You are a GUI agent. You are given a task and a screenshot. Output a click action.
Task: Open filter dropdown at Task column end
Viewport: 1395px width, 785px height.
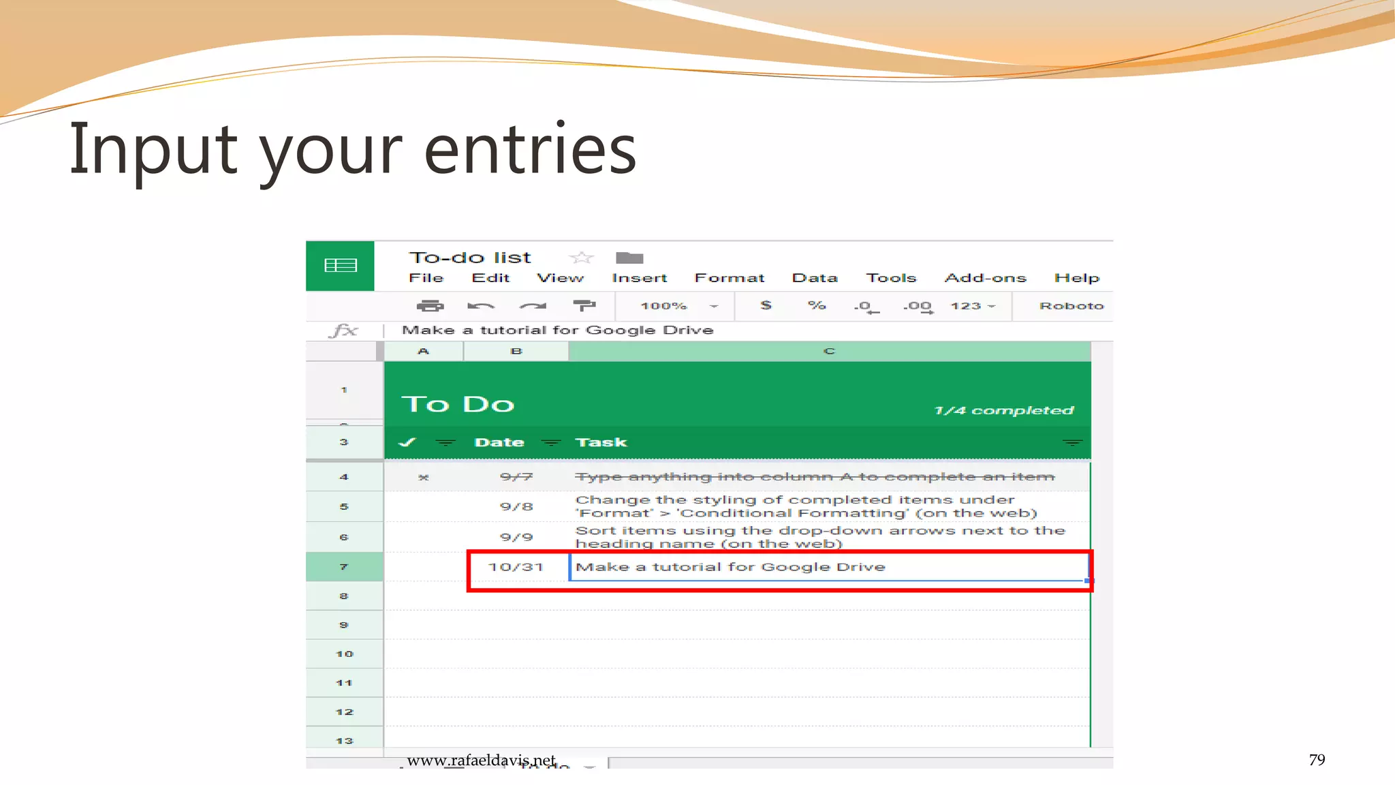coord(1072,443)
